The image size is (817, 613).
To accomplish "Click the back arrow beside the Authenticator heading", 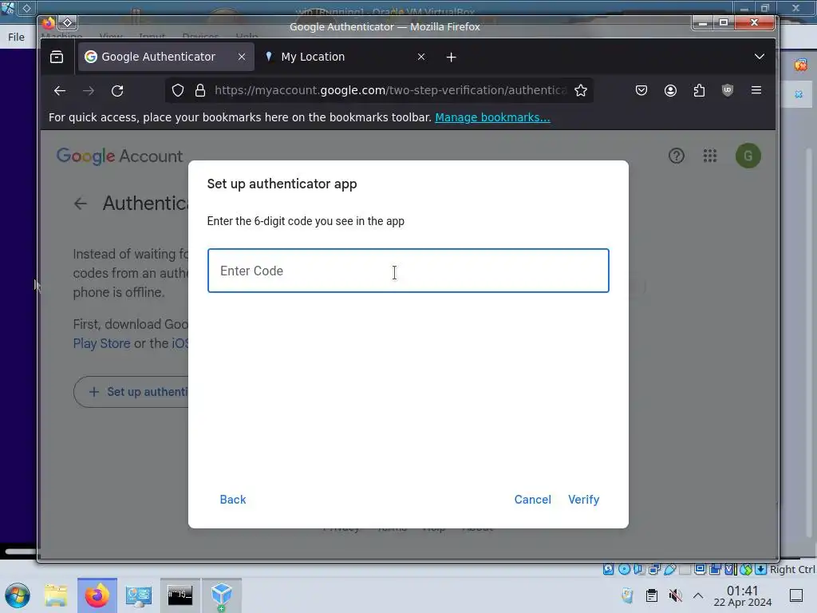I will tap(81, 204).
